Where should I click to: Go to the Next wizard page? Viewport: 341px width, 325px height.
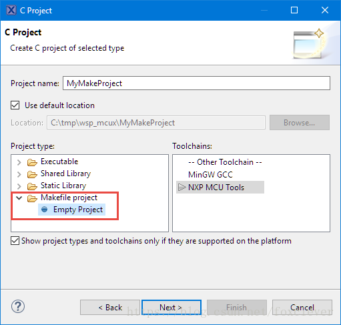pyautogui.click(x=172, y=308)
